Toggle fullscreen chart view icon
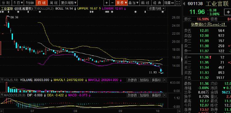The width and height of the screenshot is (231, 113). (x=178, y=3)
